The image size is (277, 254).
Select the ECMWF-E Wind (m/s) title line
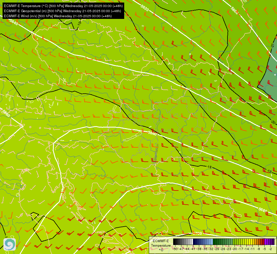pos(58,16)
